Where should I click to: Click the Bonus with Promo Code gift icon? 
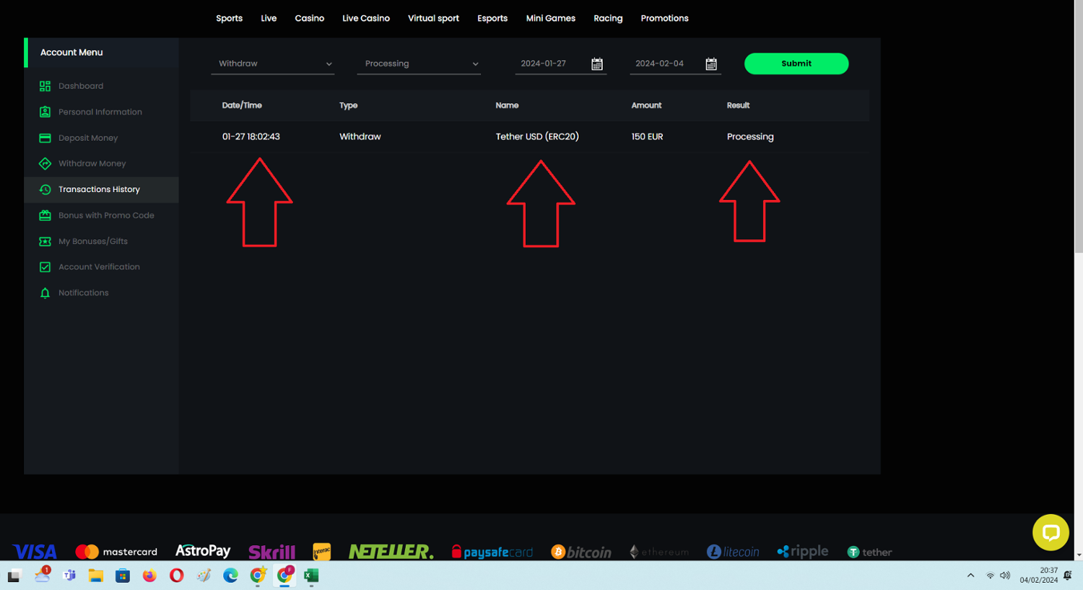[45, 215]
